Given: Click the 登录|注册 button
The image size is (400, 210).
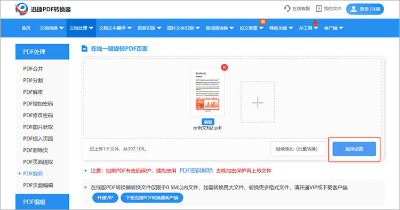Looking at the screenshot, I should click(x=365, y=9).
